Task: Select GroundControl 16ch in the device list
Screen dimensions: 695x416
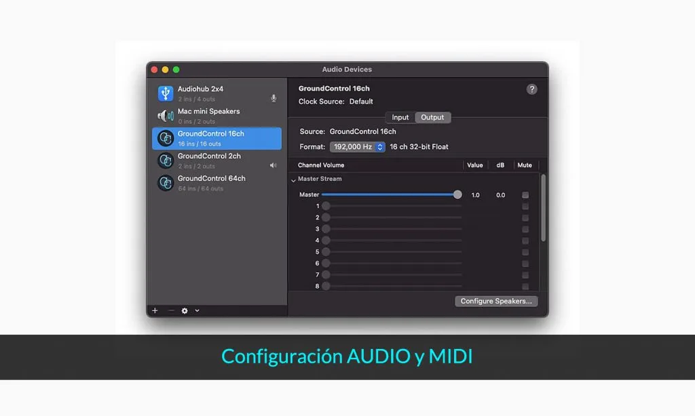Action: pos(217,138)
